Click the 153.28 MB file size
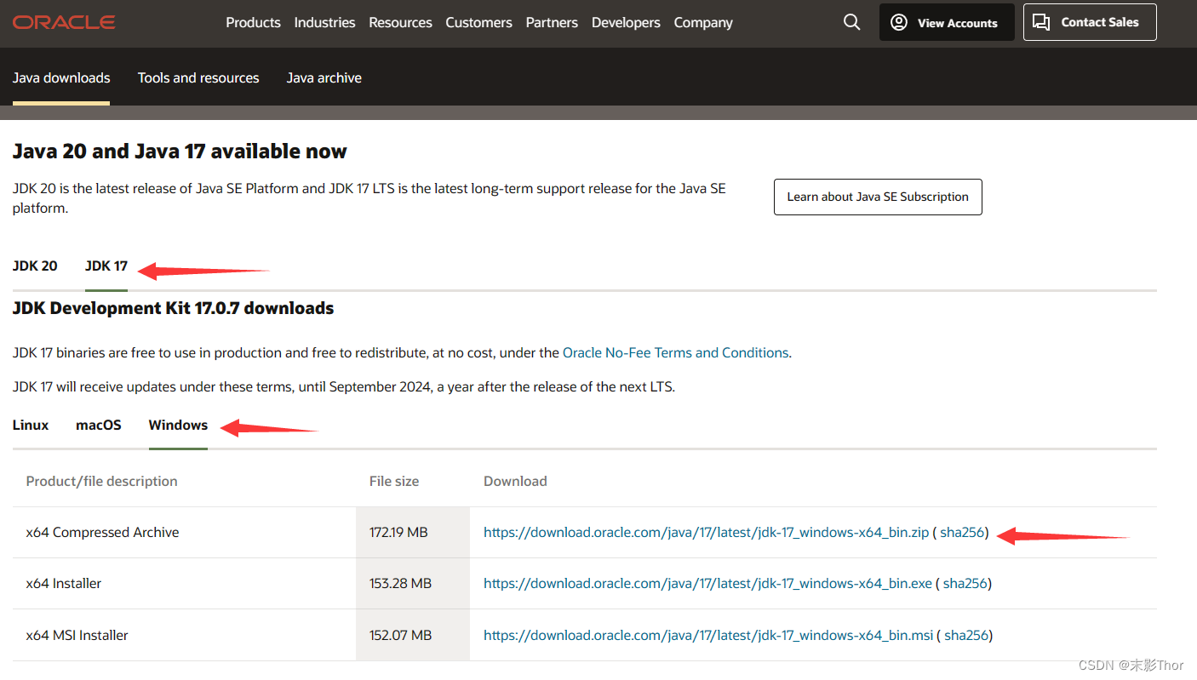 click(400, 584)
